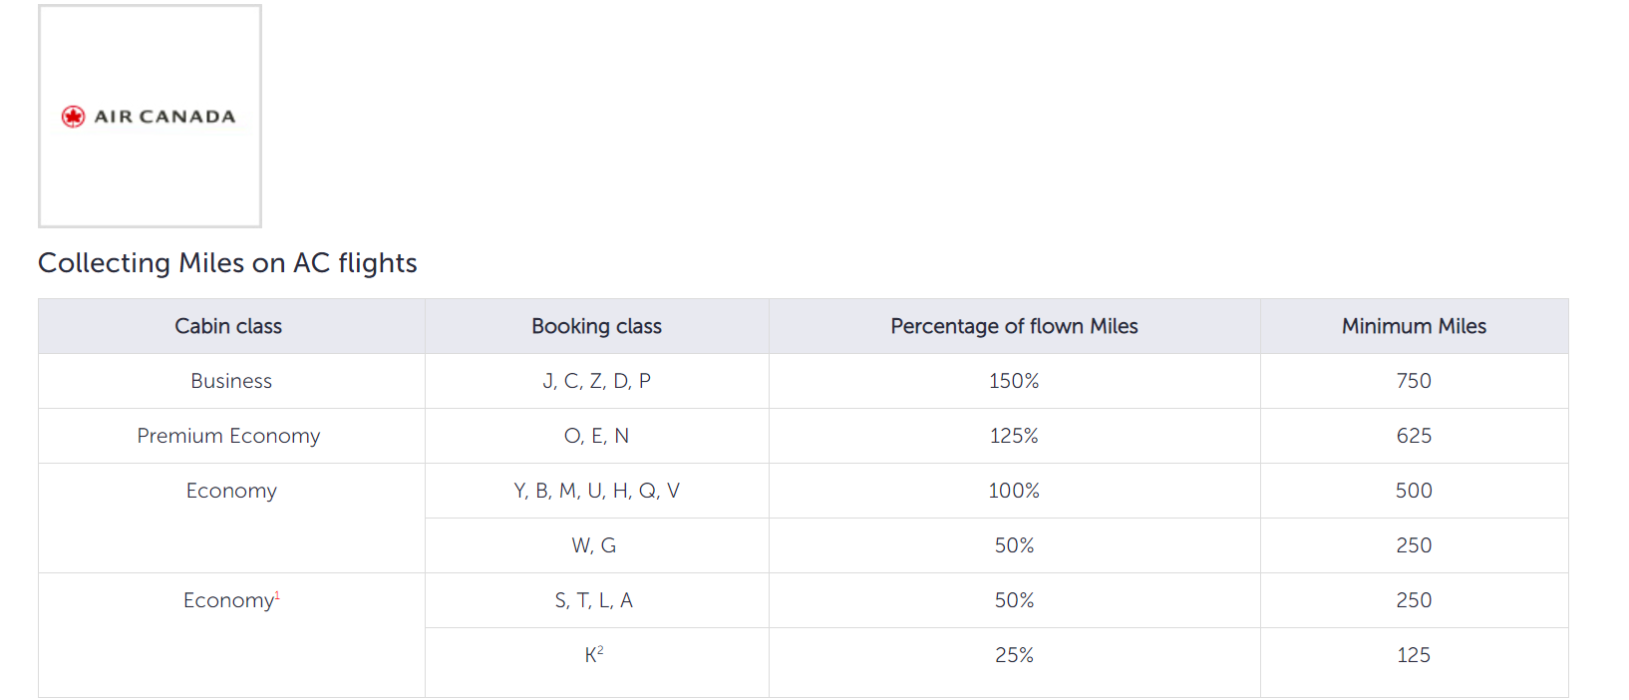
Task: Select the 'W, G' booking class cell
Action: (x=594, y=545)
